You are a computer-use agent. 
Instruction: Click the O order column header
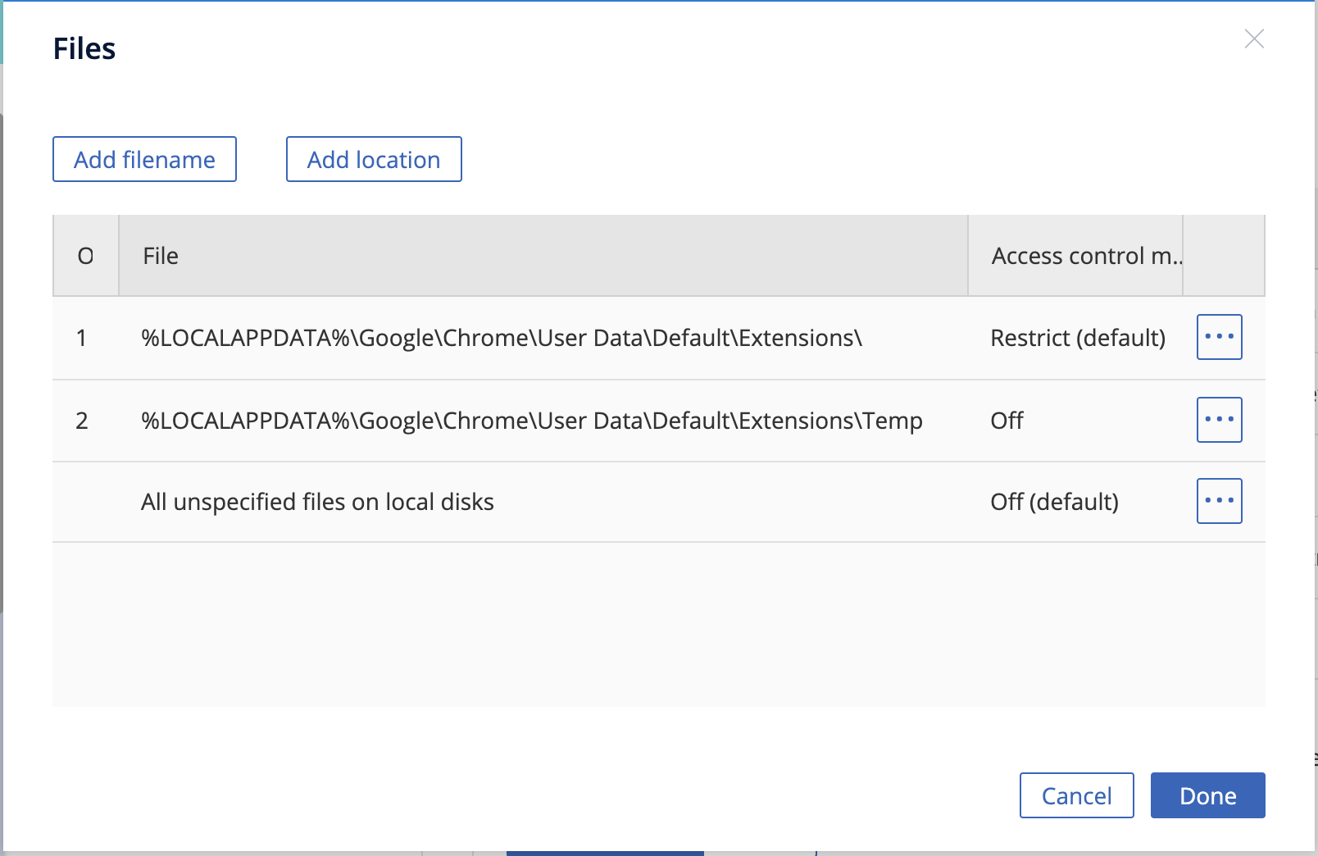coord(85,255)
